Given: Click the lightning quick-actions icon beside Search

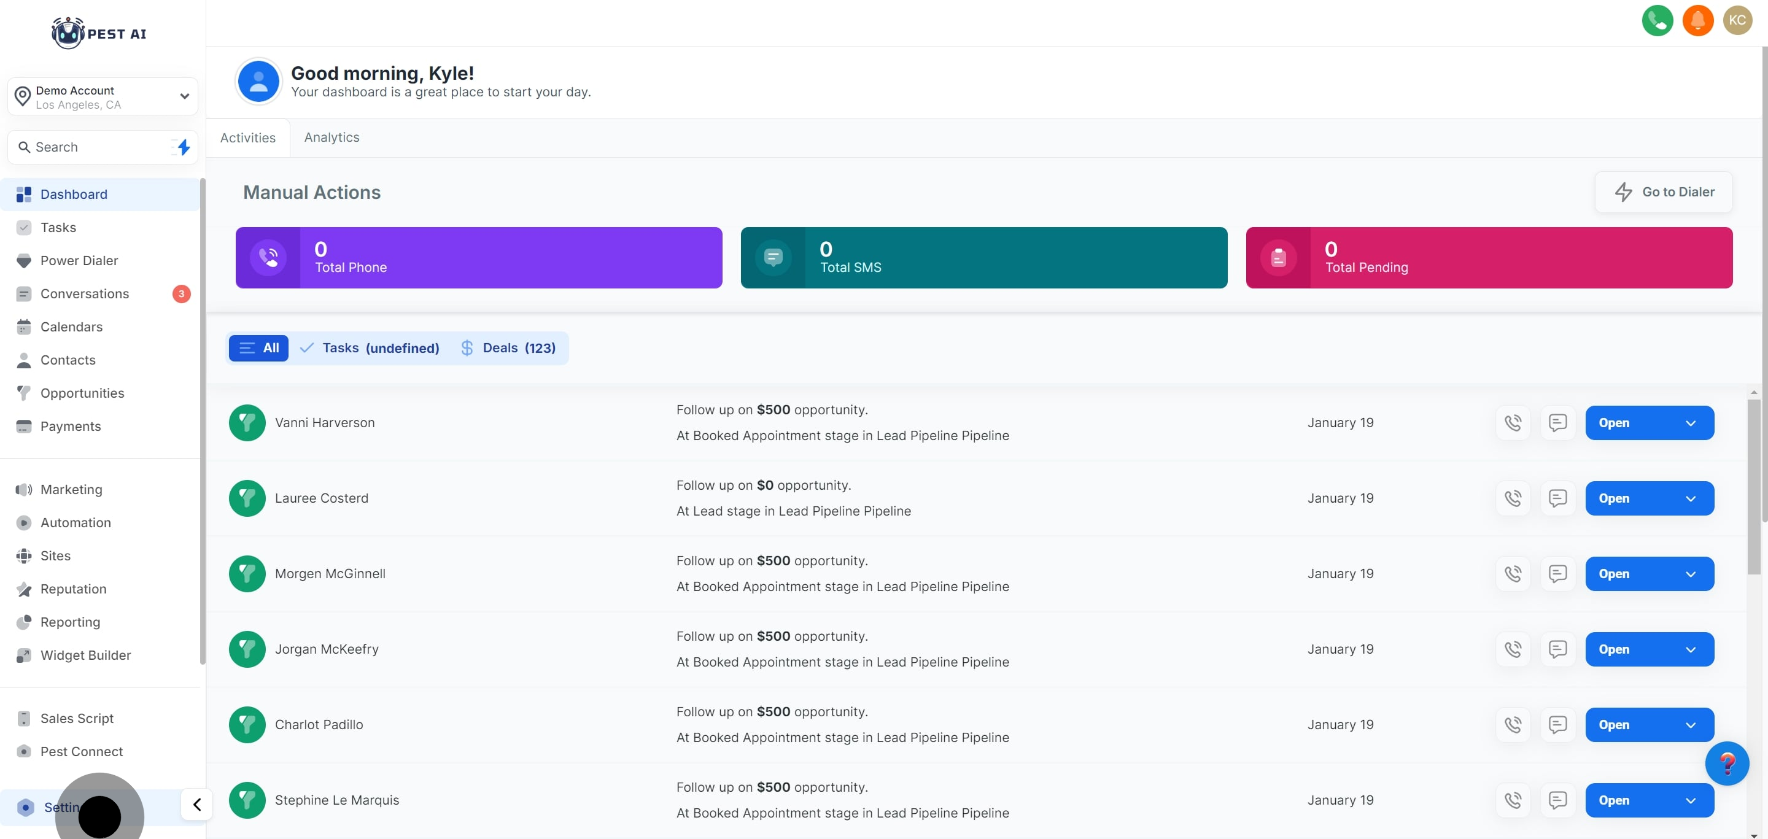Looking at the screenshot, I should (x=182, y=147).
